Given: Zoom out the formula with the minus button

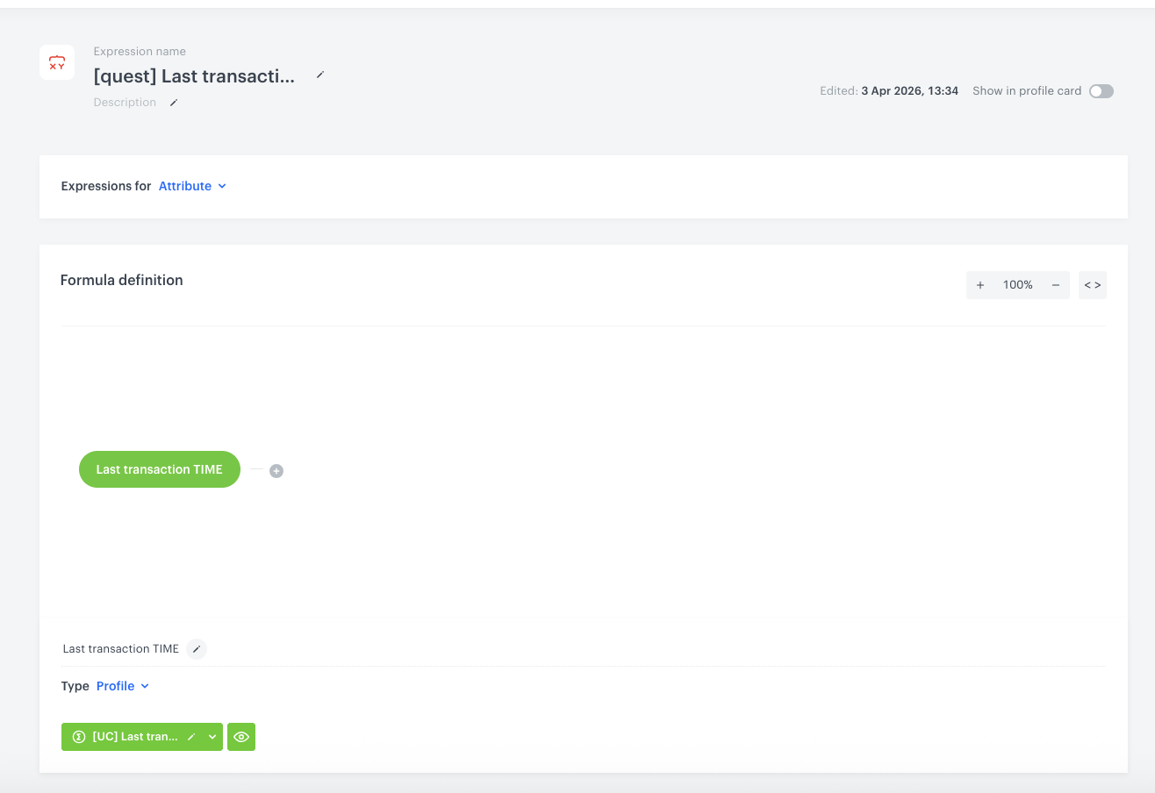Looking at the screenshot, I should tap(1056, 285).
